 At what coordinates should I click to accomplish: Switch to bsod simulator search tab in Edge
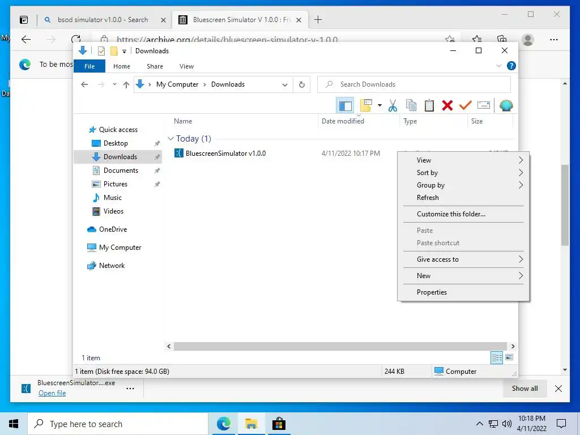tap(103, 20)
